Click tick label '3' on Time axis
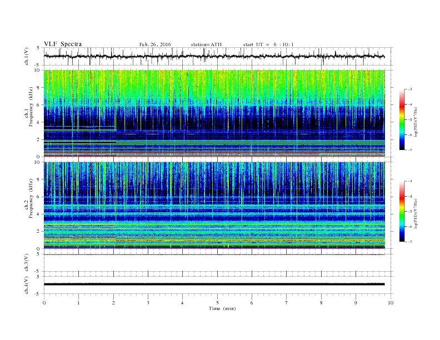This screenshot has width=440, height=340. (x=148, y=303)
